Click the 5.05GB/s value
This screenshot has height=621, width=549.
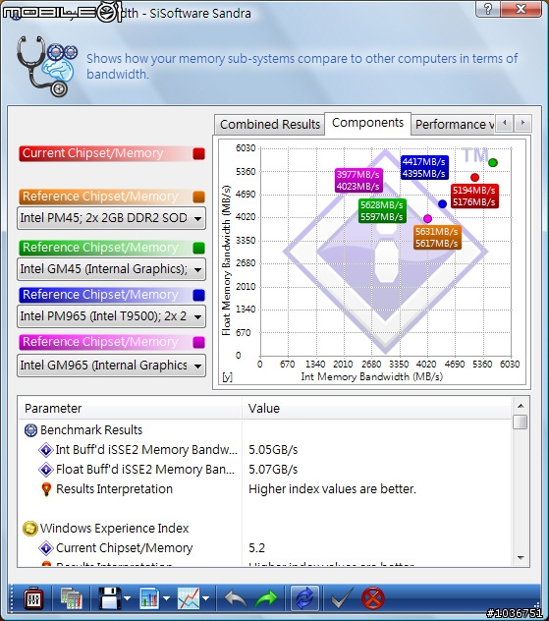(273, 450)
